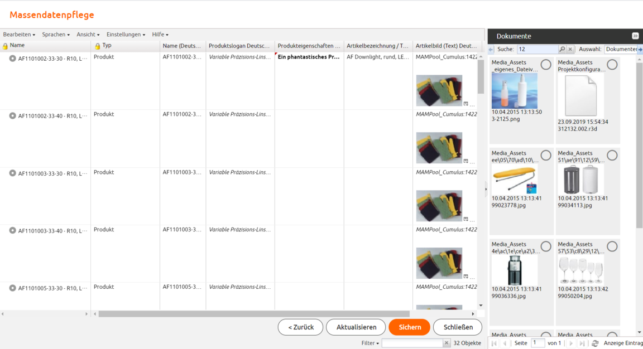
Task: Click the wine glasses thumbnail 99050204.jpg
Action: (x=580, y=270)
